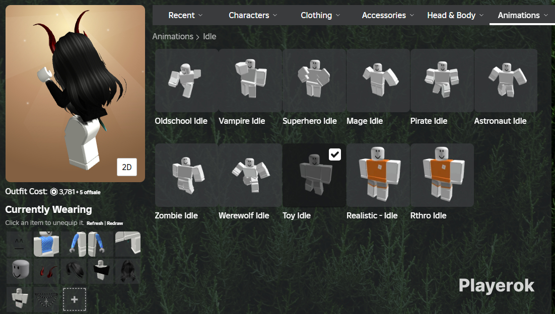Click the Werewolf Idle text label

pos(244,215)
